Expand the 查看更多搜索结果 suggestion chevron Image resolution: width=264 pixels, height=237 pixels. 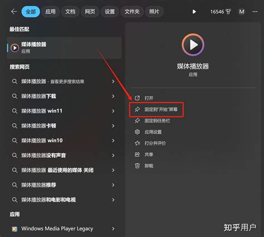pyautogui.click(x=113, y=81)
